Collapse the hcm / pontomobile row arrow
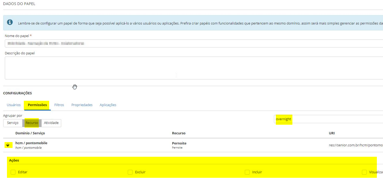 tap(8, 145)
